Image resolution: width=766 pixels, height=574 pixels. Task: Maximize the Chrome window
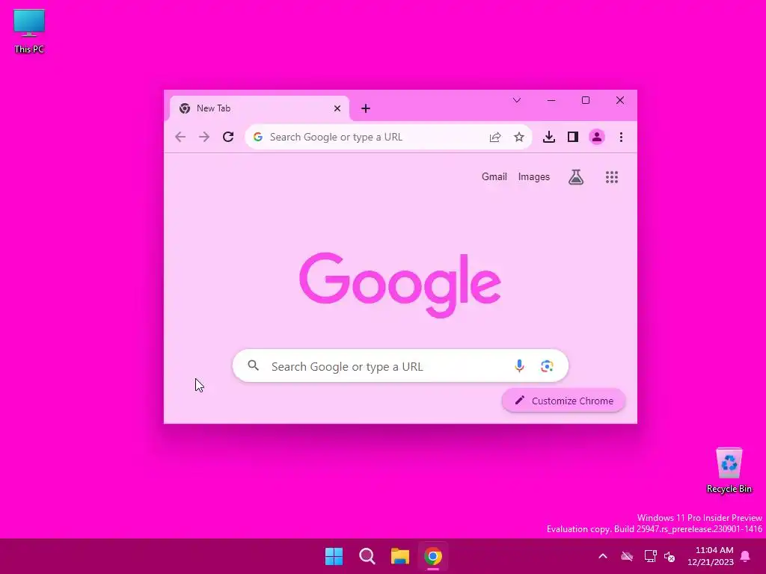click(586, 101)
